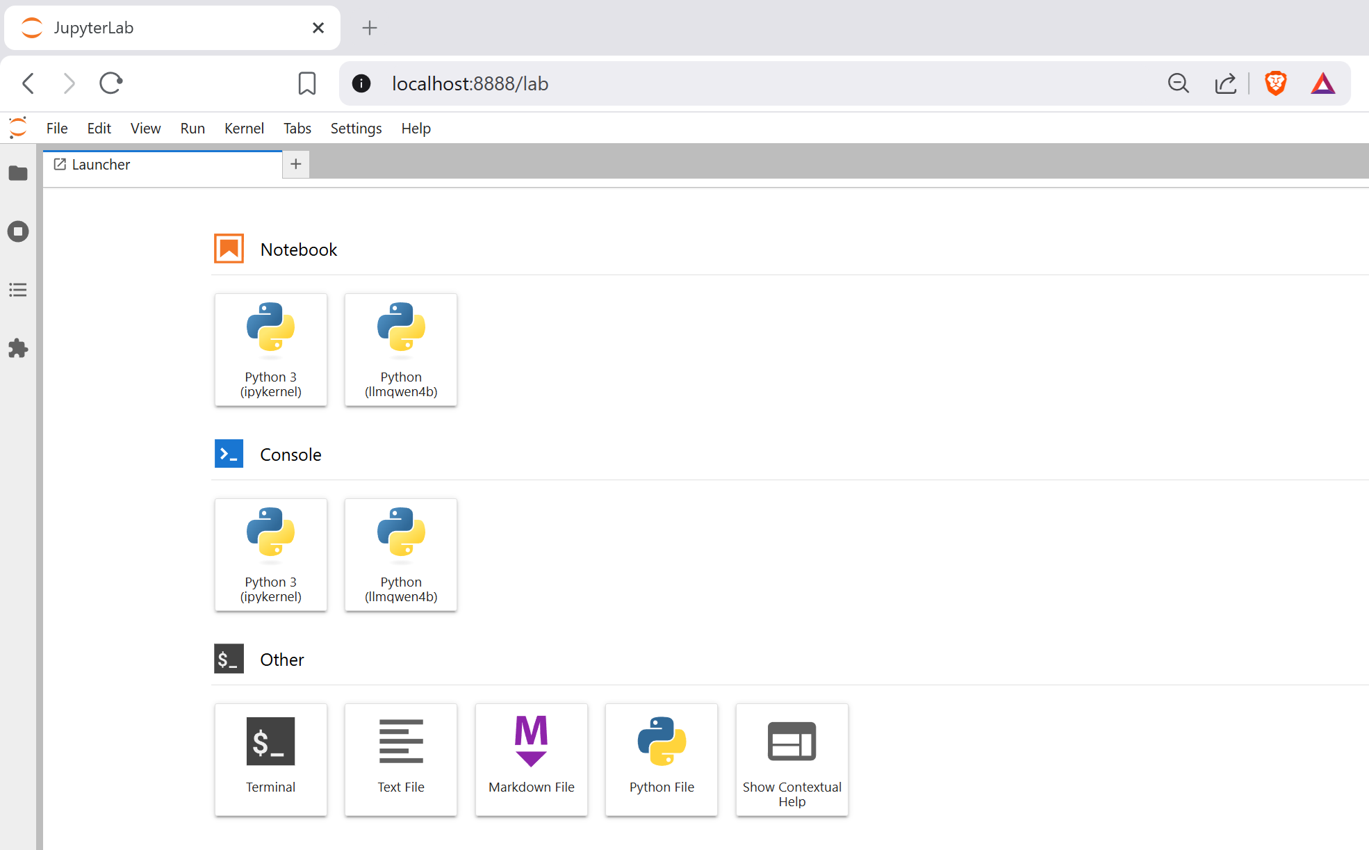Open the File menu
Screen dimensions: 1369x850
57,129
